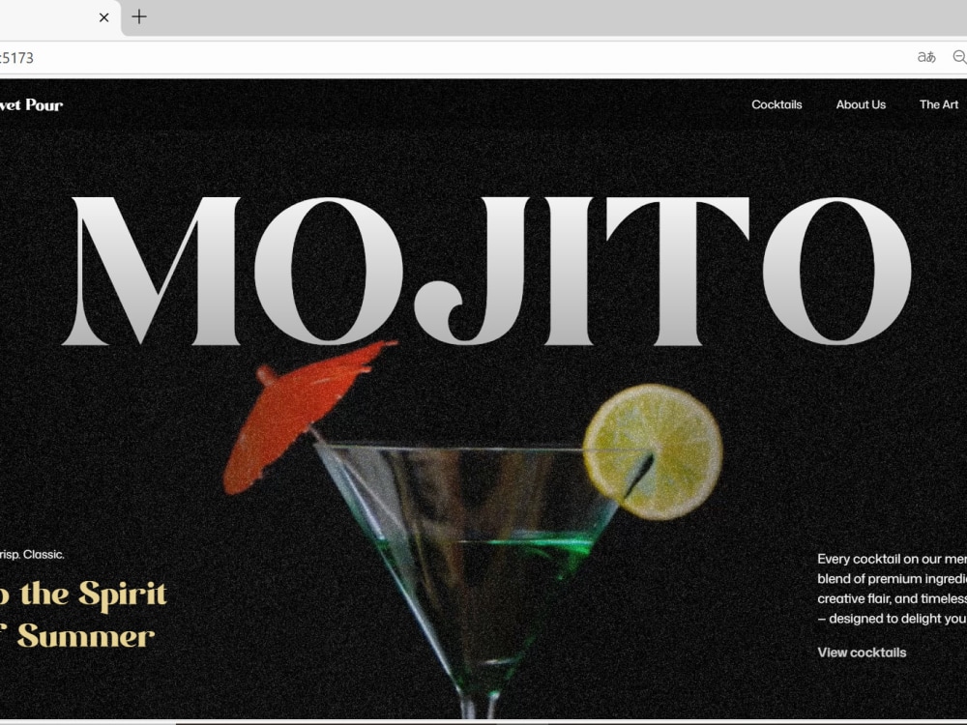Click the zoom magnifier icon in address bar
The image size is (967, 725).
(959, 57)
